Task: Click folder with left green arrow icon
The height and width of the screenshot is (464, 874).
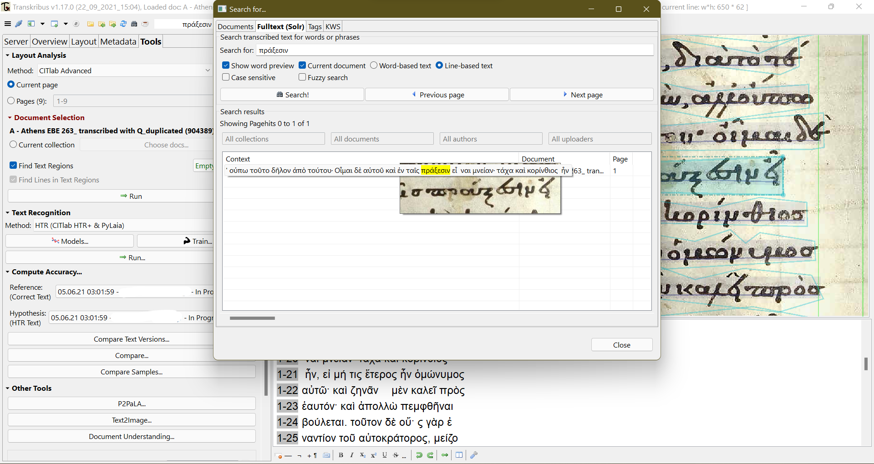Action: (101, 24)
